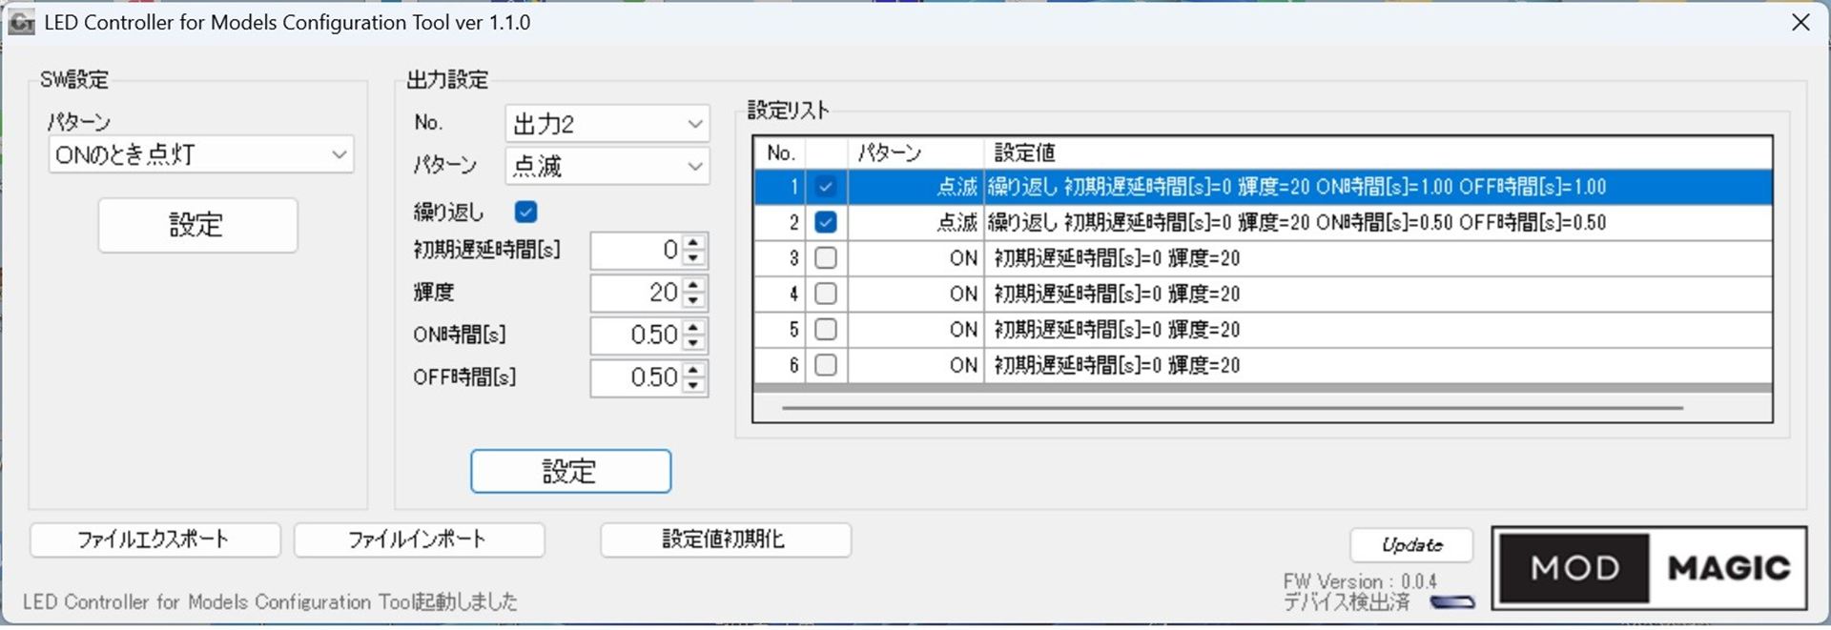Increase 初期遅延時間 with up arrow
This screenshot has height=630, width=1831.
pyautogui.click(x=694, y=242)
